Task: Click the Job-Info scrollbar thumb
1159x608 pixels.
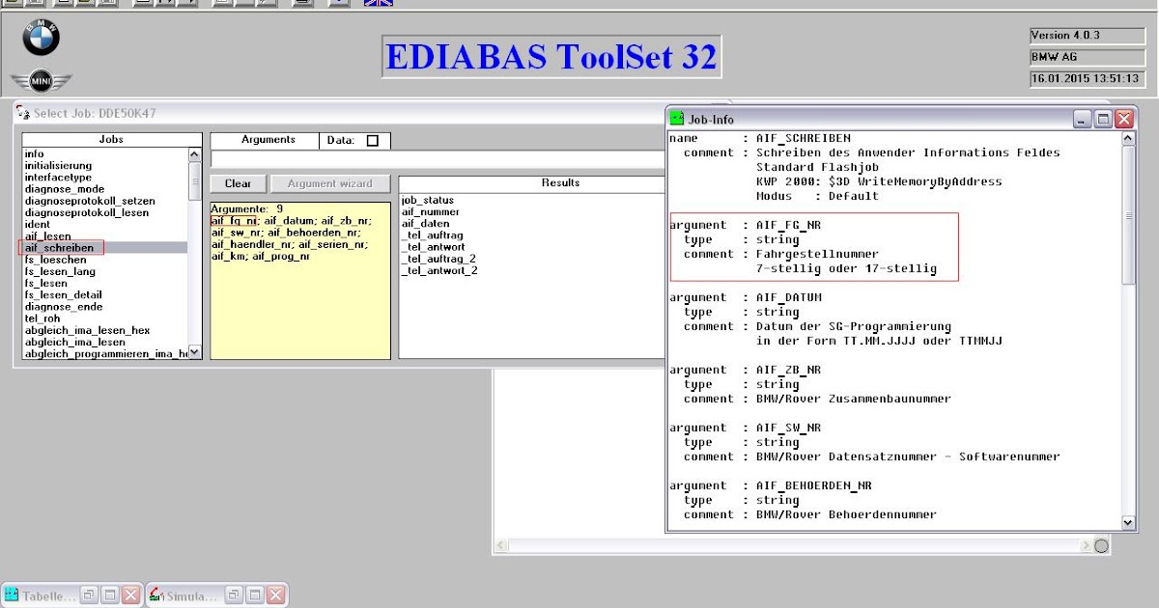Action: pyautogui.click(x=1128, y=216)
